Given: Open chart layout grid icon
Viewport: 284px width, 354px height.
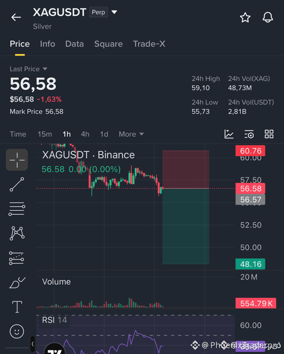Looking at the screenshot, I should click(x=269, y=134).
